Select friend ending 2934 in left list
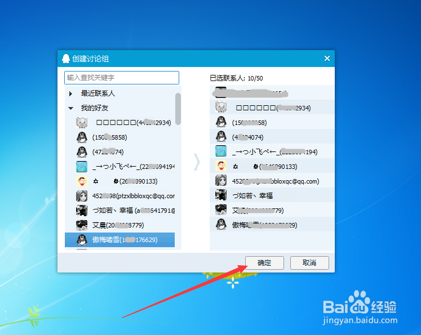Image resolution: width=421 pixels, height=335 pixels. pos(119,123)
